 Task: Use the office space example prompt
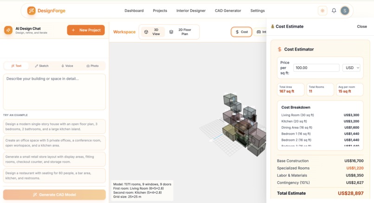tap(54, 143)
